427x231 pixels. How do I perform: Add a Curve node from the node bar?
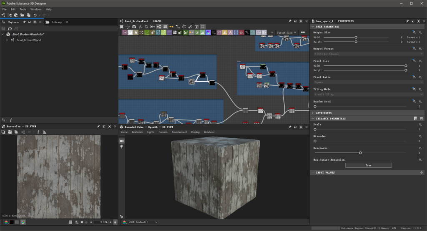click(x=147, y=32)
